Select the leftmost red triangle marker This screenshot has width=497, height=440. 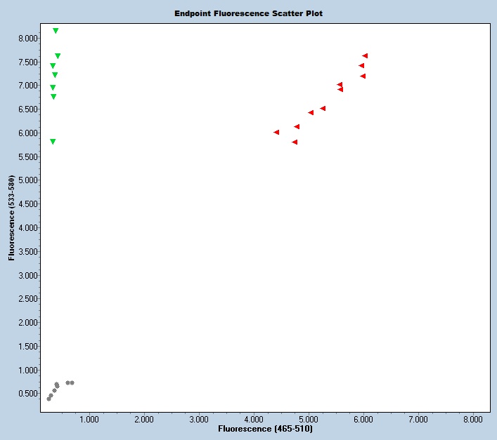click(x=276, y=132)
